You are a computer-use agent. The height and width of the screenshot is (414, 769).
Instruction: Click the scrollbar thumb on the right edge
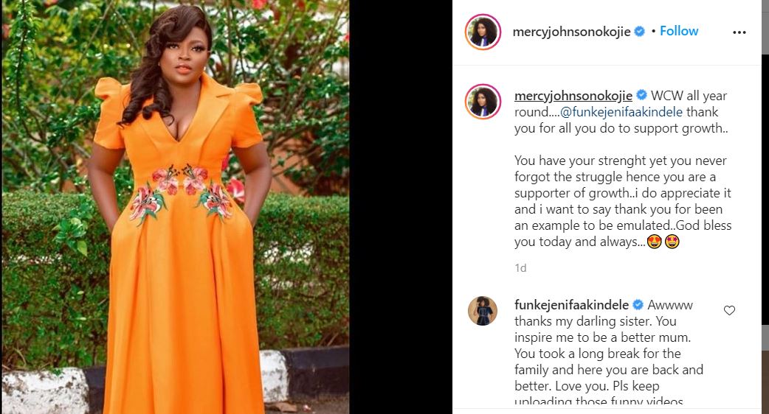[765, 27]
